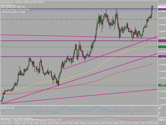Click the 1.07730 price axis label
The height and width of the screenshot is (125, 166).
(162, 5)
